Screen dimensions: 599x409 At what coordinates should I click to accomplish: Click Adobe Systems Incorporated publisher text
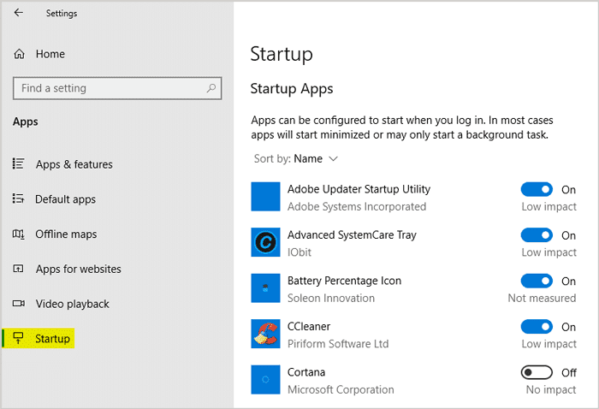(x=357, y=206)
